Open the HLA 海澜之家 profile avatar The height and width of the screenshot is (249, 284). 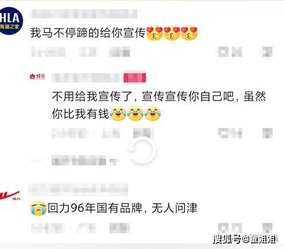click(10, 21)
